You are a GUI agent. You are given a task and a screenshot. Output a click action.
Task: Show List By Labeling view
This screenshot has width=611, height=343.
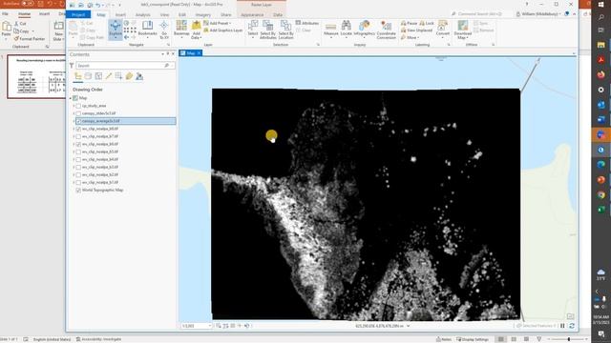(129, 76)
